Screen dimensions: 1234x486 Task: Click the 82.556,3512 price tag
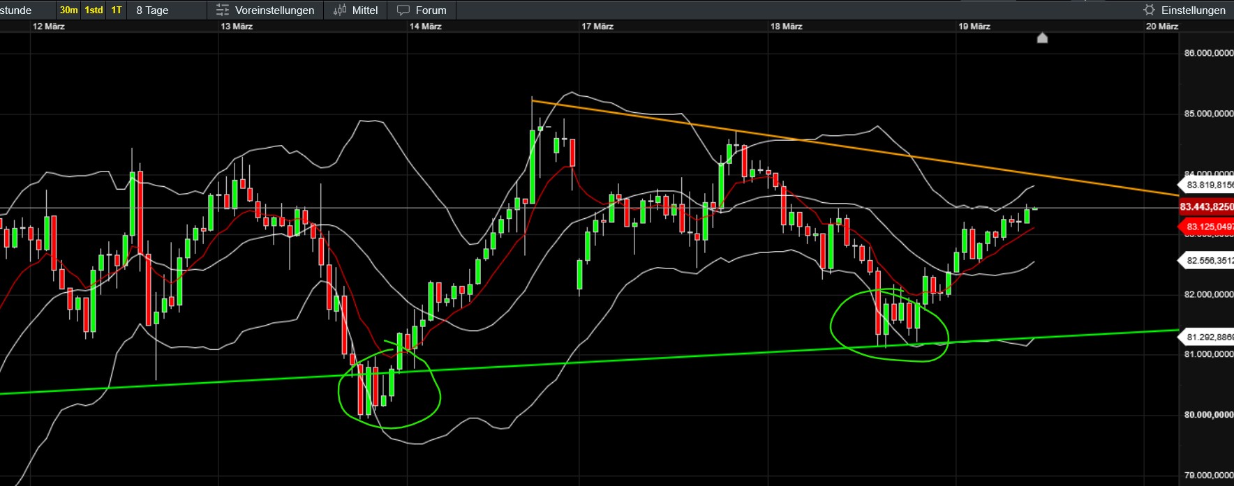[x=1206, y=261]
